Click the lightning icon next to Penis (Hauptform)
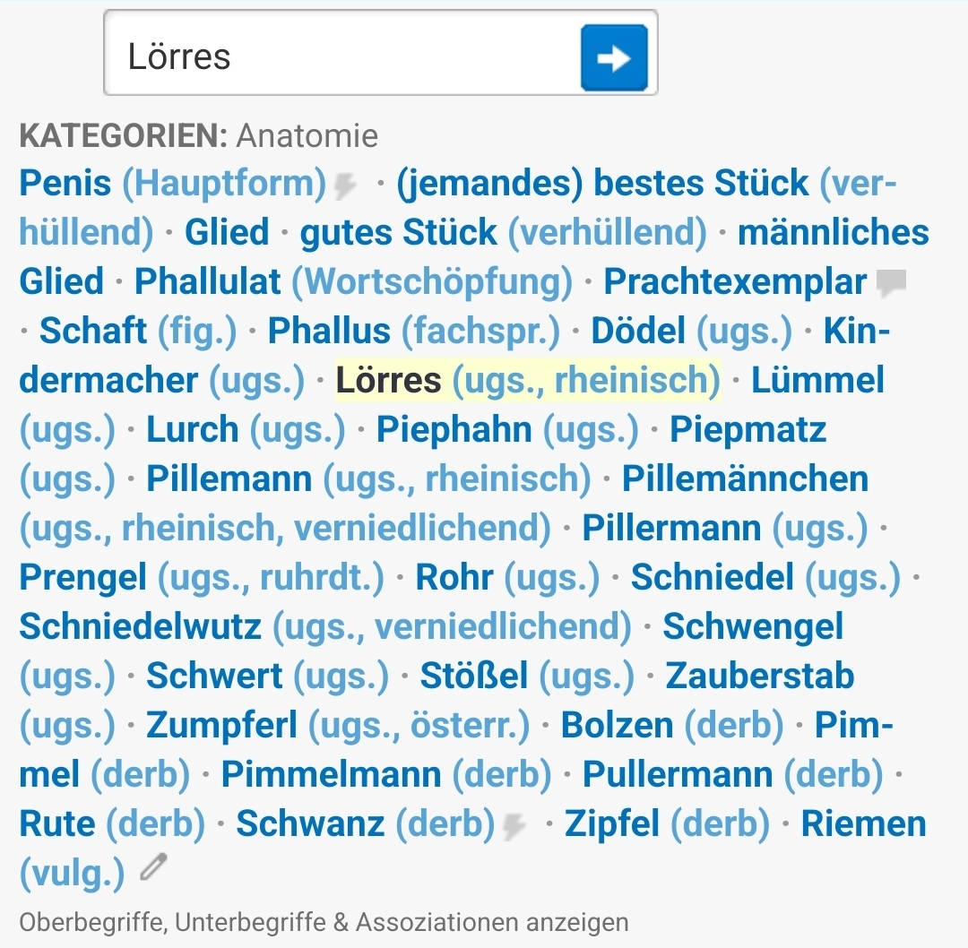Image resolution: width=968 pixels, height=948 pixels. (345, 185)
